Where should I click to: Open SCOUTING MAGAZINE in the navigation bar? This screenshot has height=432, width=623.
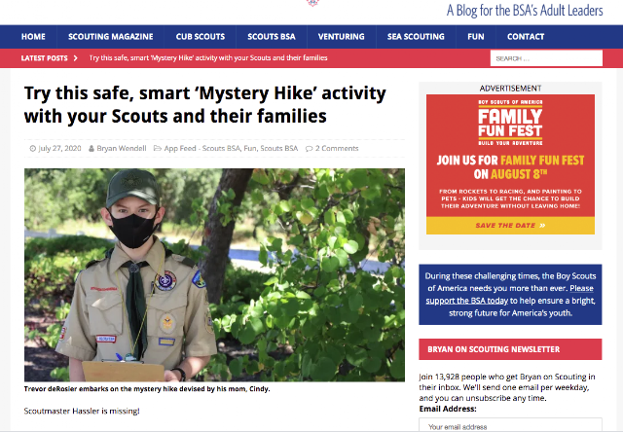pyautogui.click(x=110, y=37)
